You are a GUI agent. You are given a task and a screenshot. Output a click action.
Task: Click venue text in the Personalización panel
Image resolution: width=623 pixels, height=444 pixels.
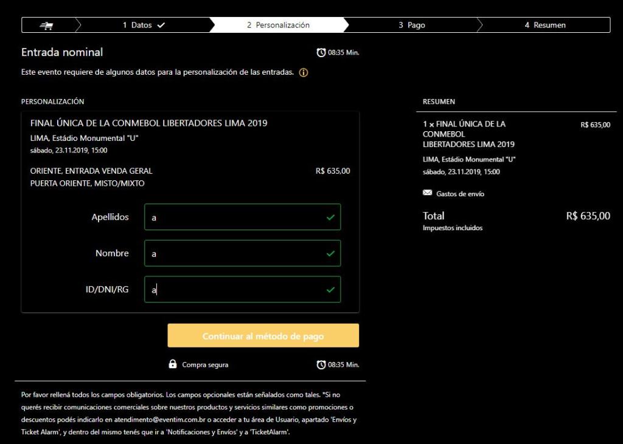tap(84, 138)
